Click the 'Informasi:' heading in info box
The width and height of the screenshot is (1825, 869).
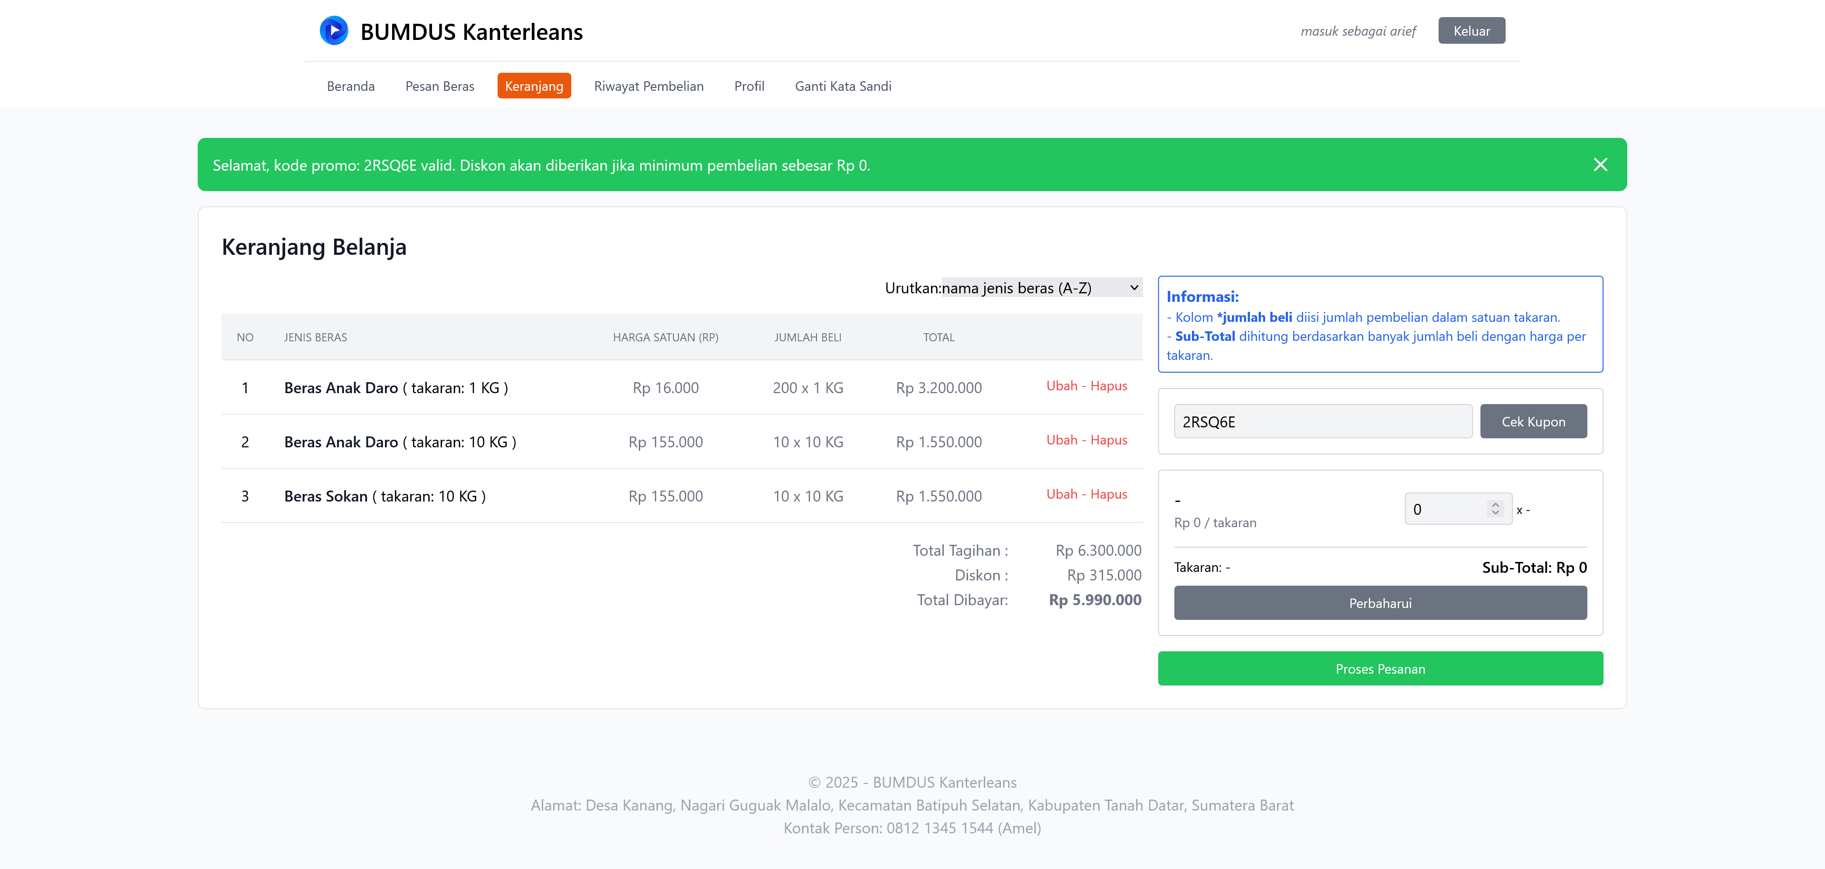1202,296
